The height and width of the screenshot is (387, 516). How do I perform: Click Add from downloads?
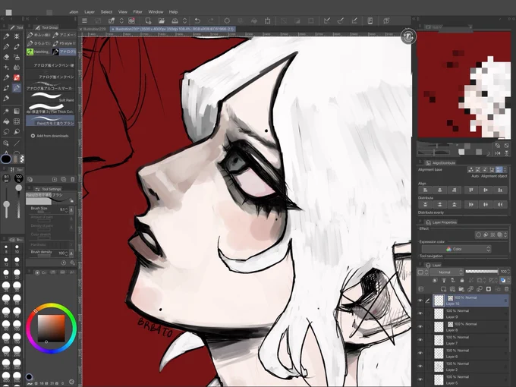pos(49,136)
